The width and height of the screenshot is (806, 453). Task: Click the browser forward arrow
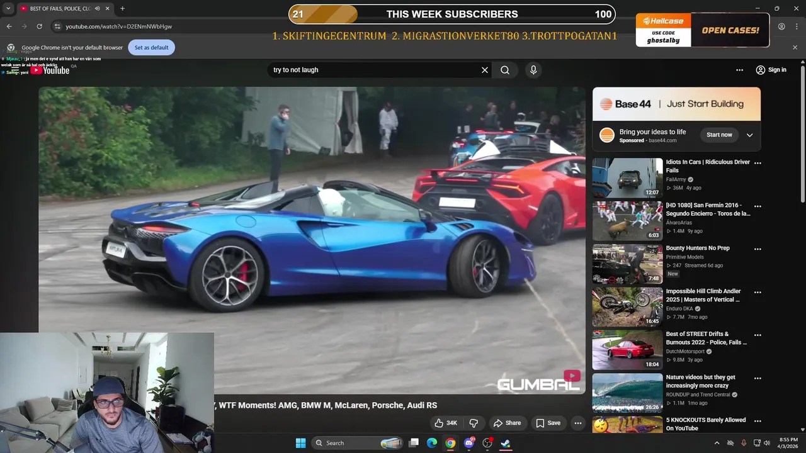click(24, 26)
